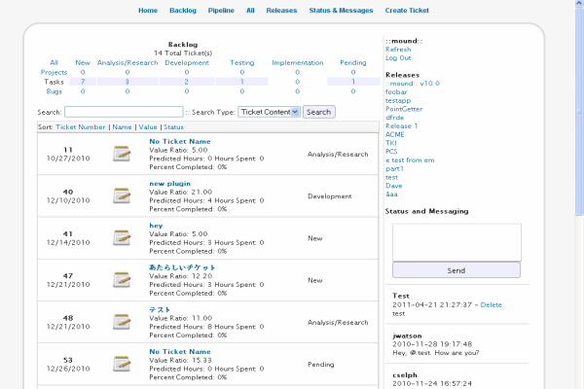Go to the Home page
The image size is (584, 389).
(x=148, y=11)
